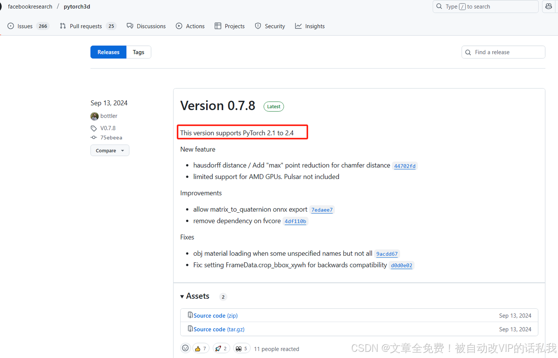The width and height of the screenshot is (558, 358).
Task: Switch to the Projects tab
Action: 230,26
